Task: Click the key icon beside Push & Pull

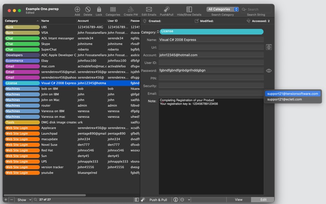Action: [143, 200]
